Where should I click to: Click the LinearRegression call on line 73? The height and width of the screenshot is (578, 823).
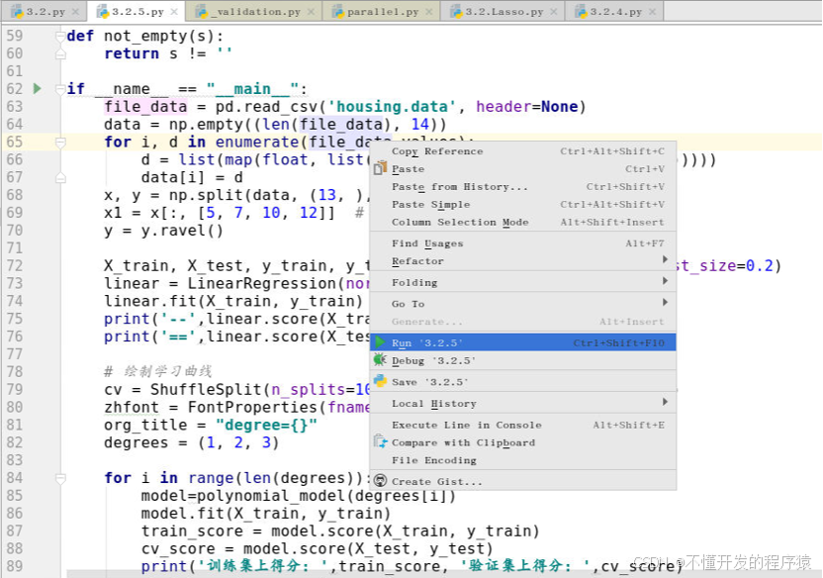click(x=264, y=283)
